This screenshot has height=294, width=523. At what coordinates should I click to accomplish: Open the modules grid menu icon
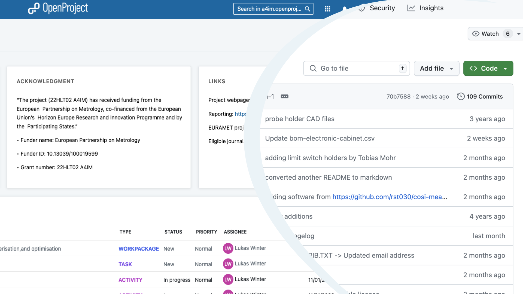point(327,9)
